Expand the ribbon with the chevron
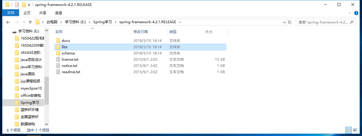 [x=350, y=13]
